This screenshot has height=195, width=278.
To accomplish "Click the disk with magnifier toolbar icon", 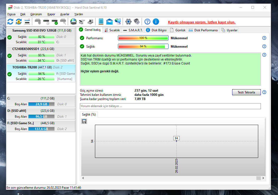I will [x=63, y=22].
